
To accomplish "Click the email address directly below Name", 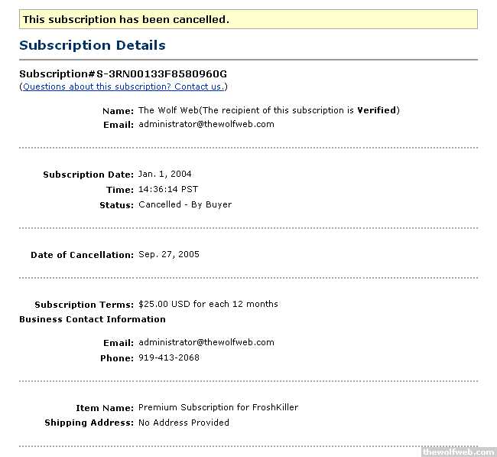I will click(206, 124).
